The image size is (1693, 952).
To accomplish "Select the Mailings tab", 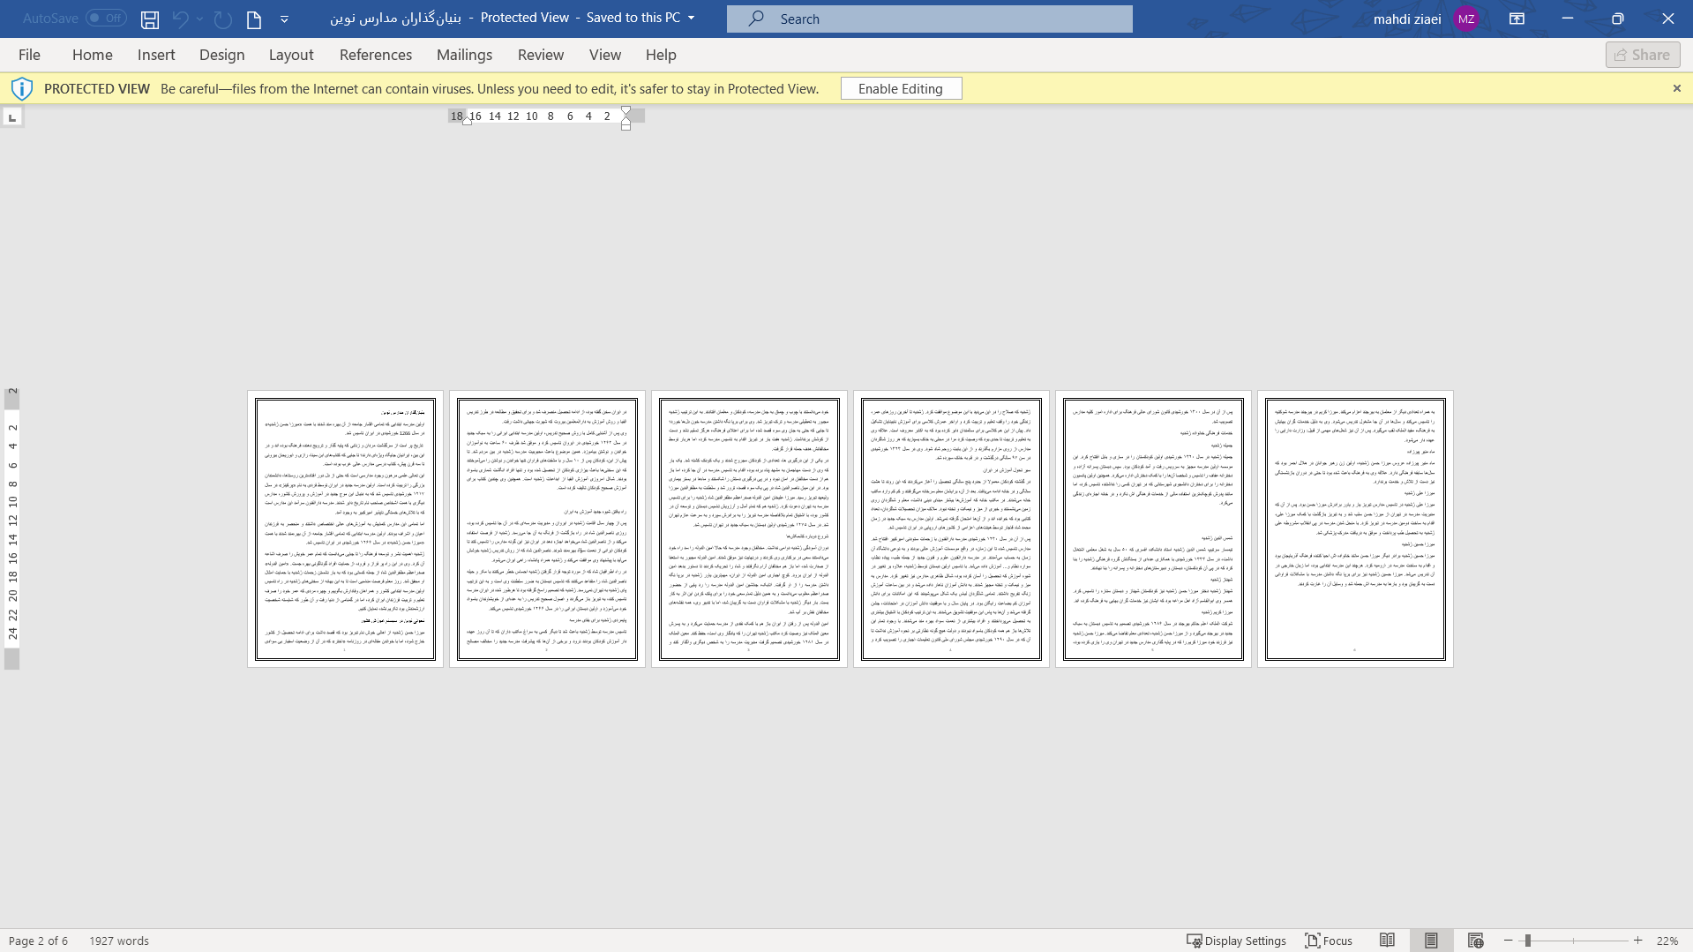I will coord(464,55).
